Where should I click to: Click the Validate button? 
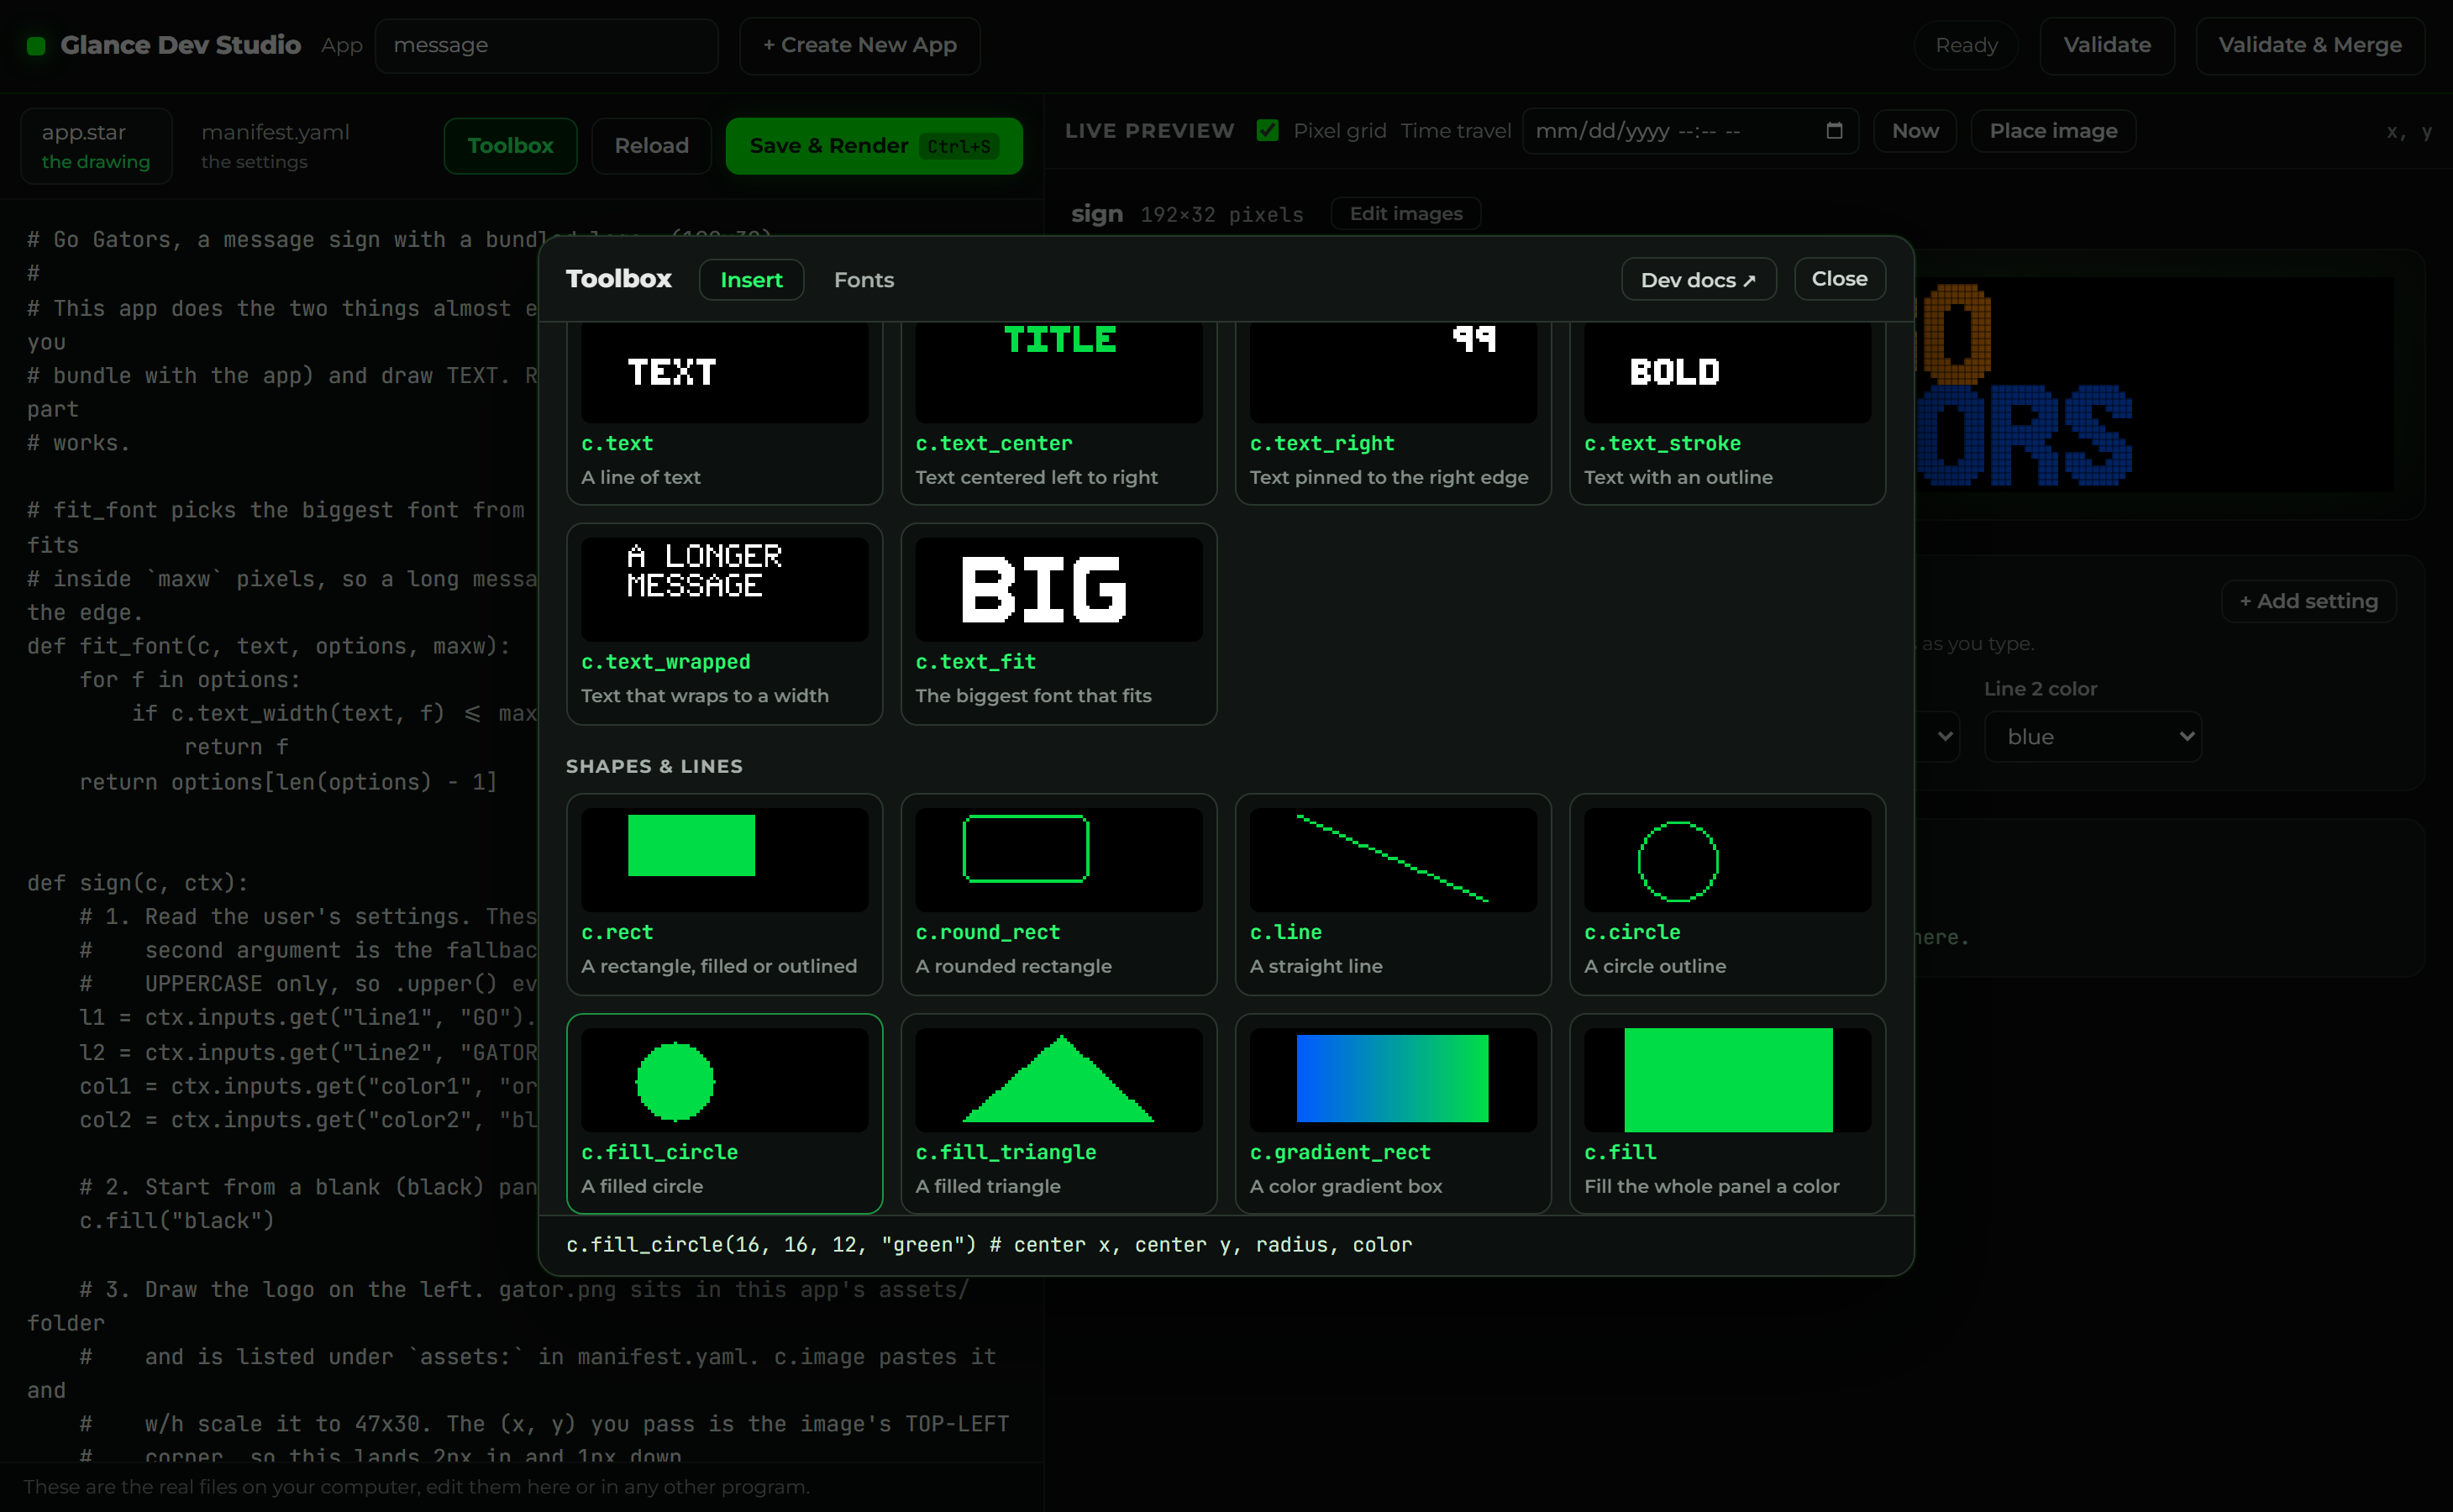click(x=2106, y=46)
